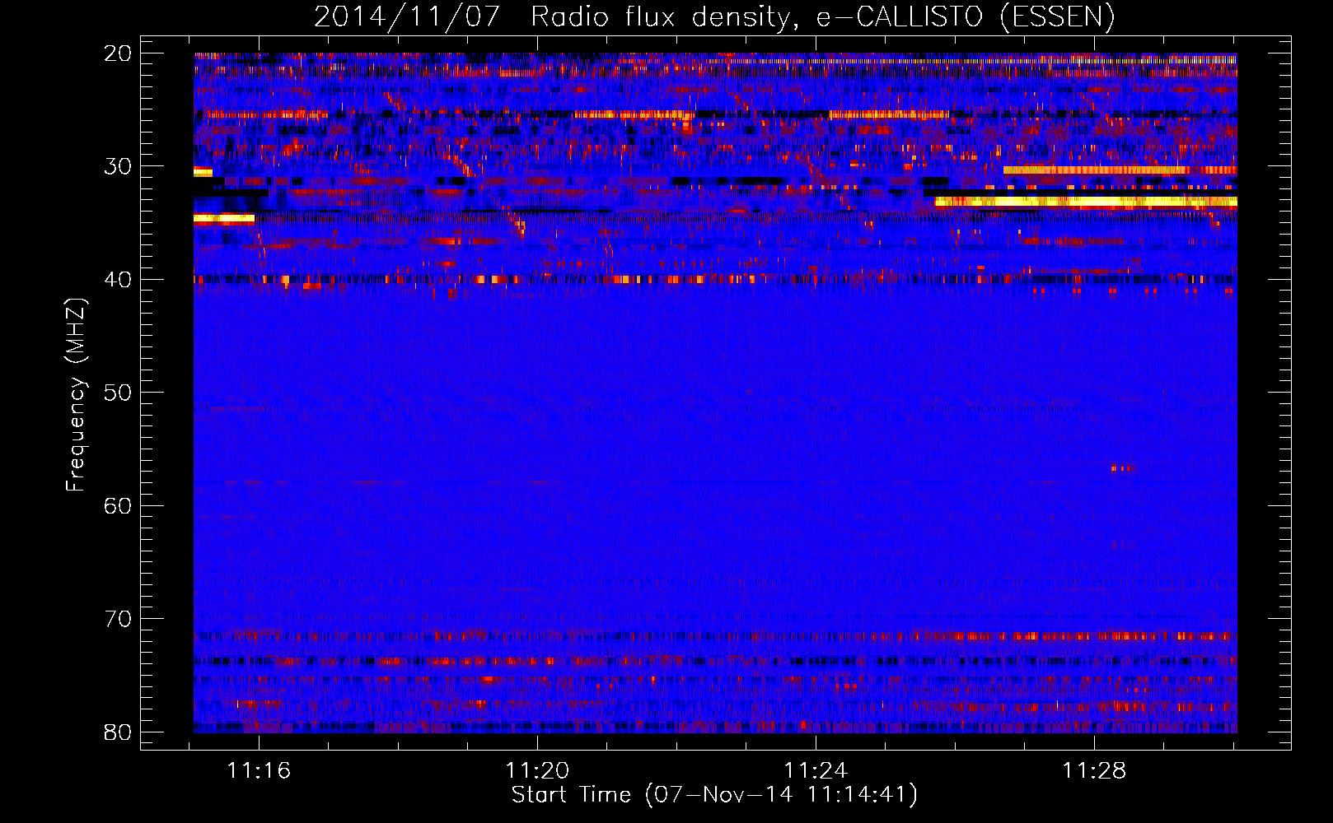
Task: Click the Start Time axis label text
Action: point(714,795)
